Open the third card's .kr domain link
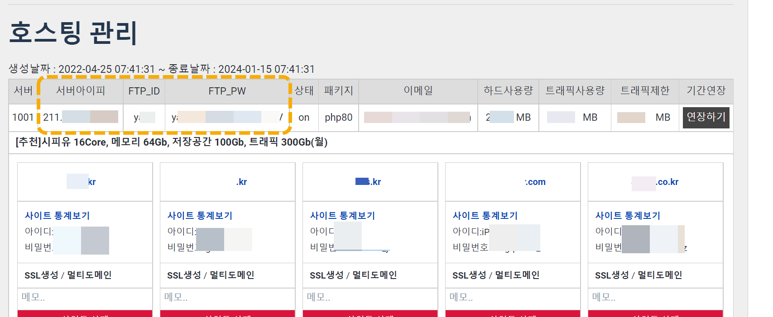773x317 pixels. coord(368,182)
